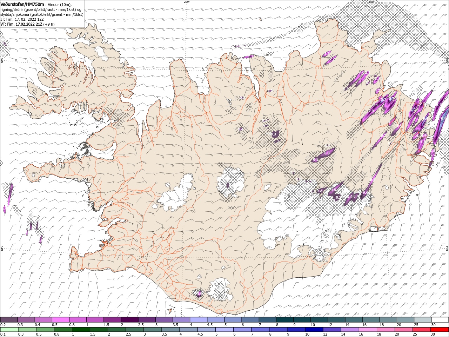Click the red 30 swatch in the lower legend row
This screenshot has height=337, width=449.
(440, 330)
